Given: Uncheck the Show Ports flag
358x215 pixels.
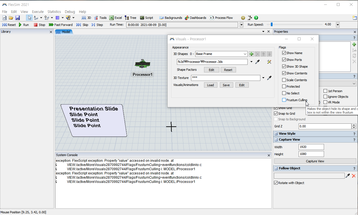Looking at the screenshot, I should pos(284,60).
